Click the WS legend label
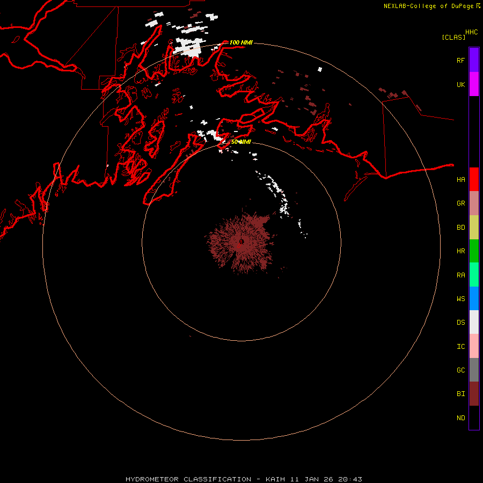 [x=460, y=299]
